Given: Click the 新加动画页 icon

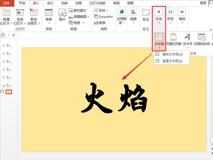Looking at the screenshot, I should (34, 13).
